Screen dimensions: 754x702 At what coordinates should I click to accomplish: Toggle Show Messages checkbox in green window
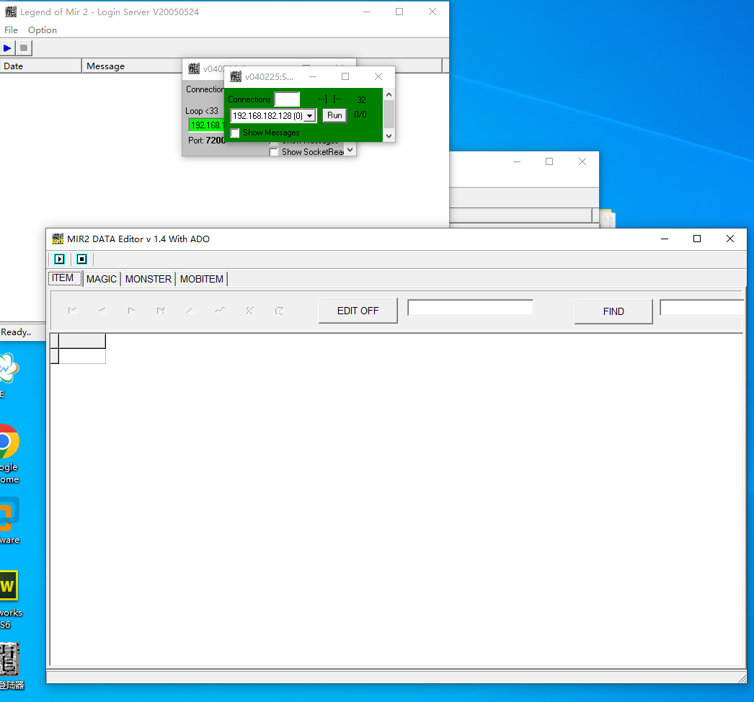235,133
